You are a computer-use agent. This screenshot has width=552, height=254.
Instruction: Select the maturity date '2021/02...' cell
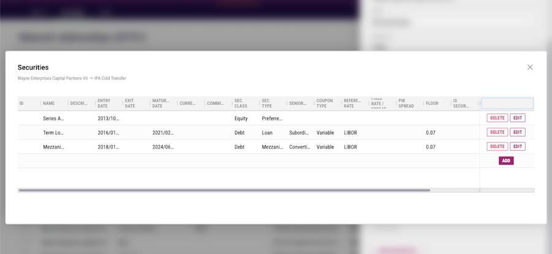163,133
